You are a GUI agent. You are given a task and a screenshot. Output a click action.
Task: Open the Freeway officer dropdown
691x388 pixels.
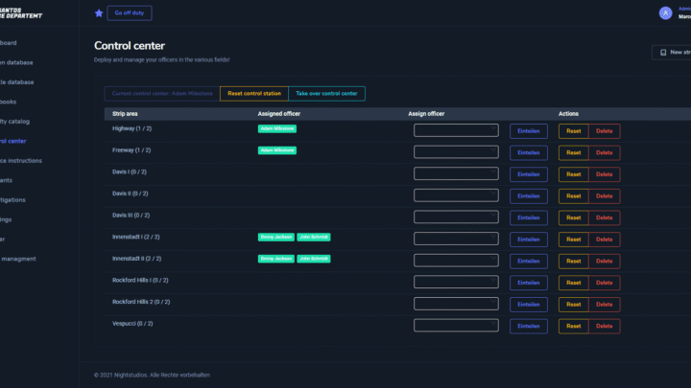(456, 151)
